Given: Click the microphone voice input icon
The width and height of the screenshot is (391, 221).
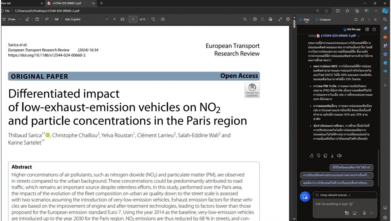Looking at the screenshot, I should (x=364, y=213).
